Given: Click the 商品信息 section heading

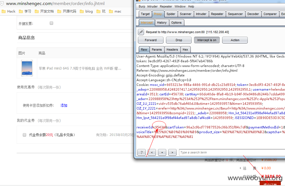Looking at the screenshot, I should point(26,38).
